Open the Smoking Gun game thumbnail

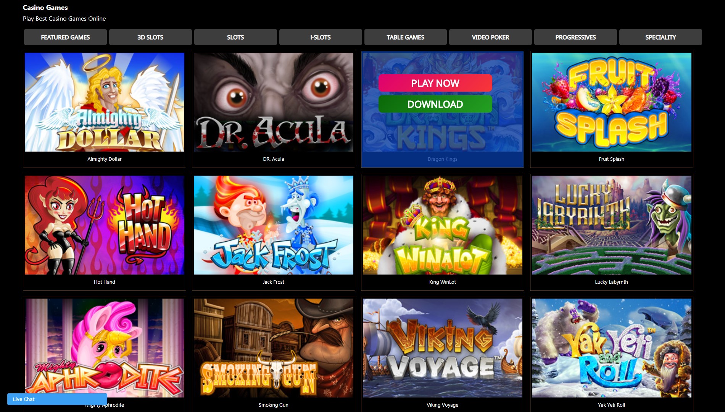(274, 348)
